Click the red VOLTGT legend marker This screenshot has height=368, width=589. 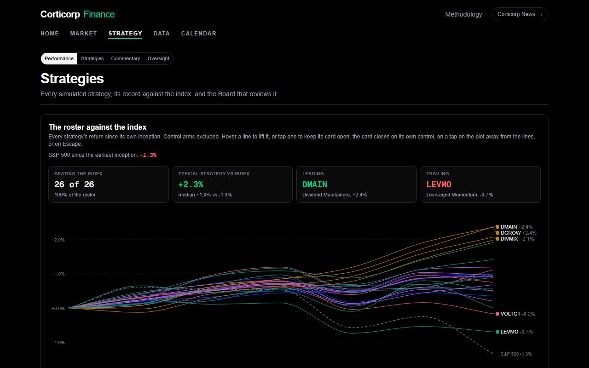497,314
